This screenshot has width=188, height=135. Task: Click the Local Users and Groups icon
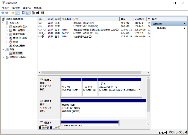coord(11,38)
